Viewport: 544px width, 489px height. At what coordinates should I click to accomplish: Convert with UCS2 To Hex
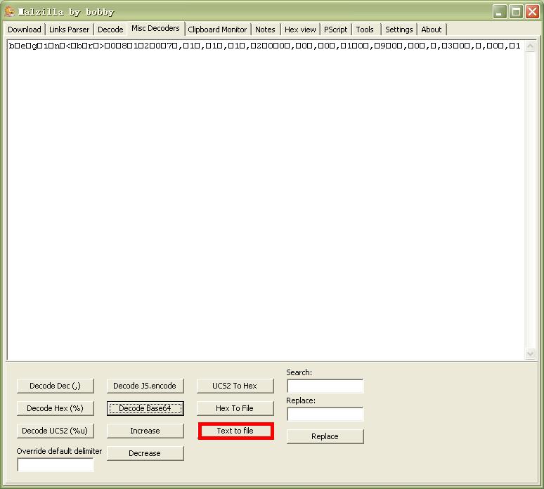(235, 386)
